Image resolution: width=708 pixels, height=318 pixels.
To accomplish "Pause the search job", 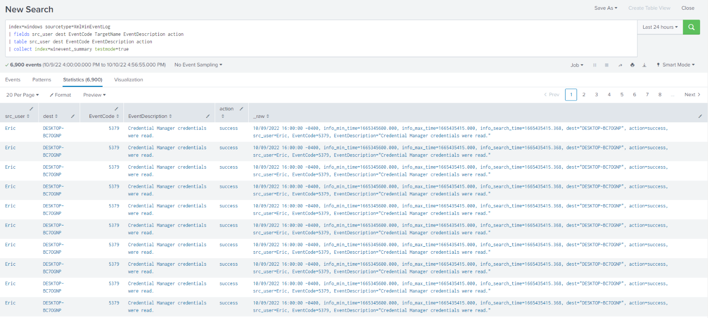I will coord(595,65).
